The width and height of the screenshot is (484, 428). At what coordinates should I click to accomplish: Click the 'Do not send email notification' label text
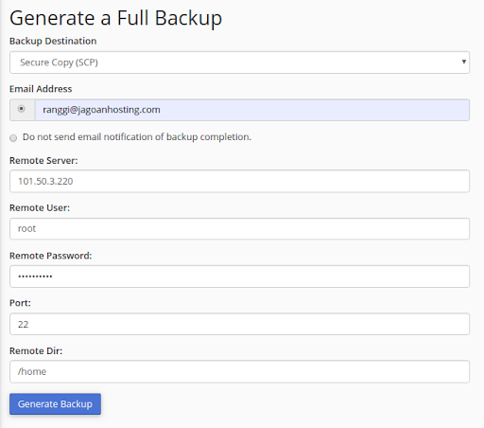[137, 137]
